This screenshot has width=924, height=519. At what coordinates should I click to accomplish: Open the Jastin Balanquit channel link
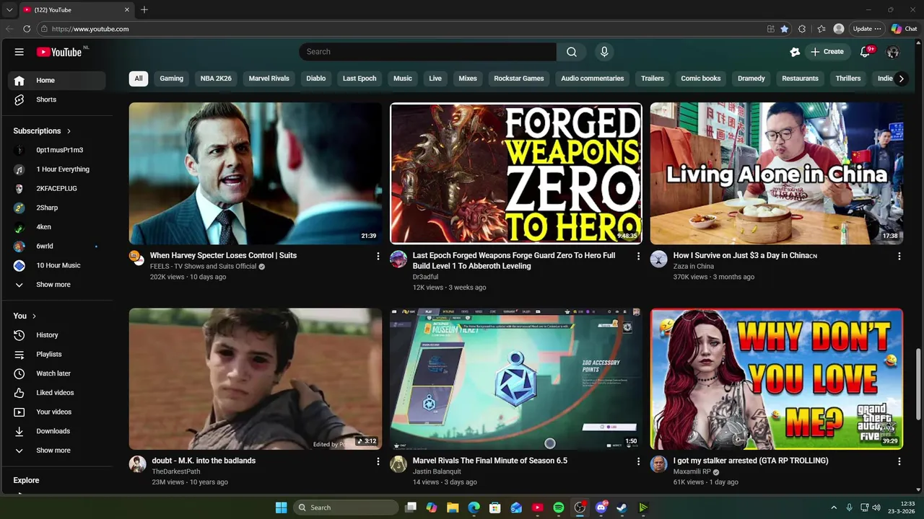click(x=437, y=471)
